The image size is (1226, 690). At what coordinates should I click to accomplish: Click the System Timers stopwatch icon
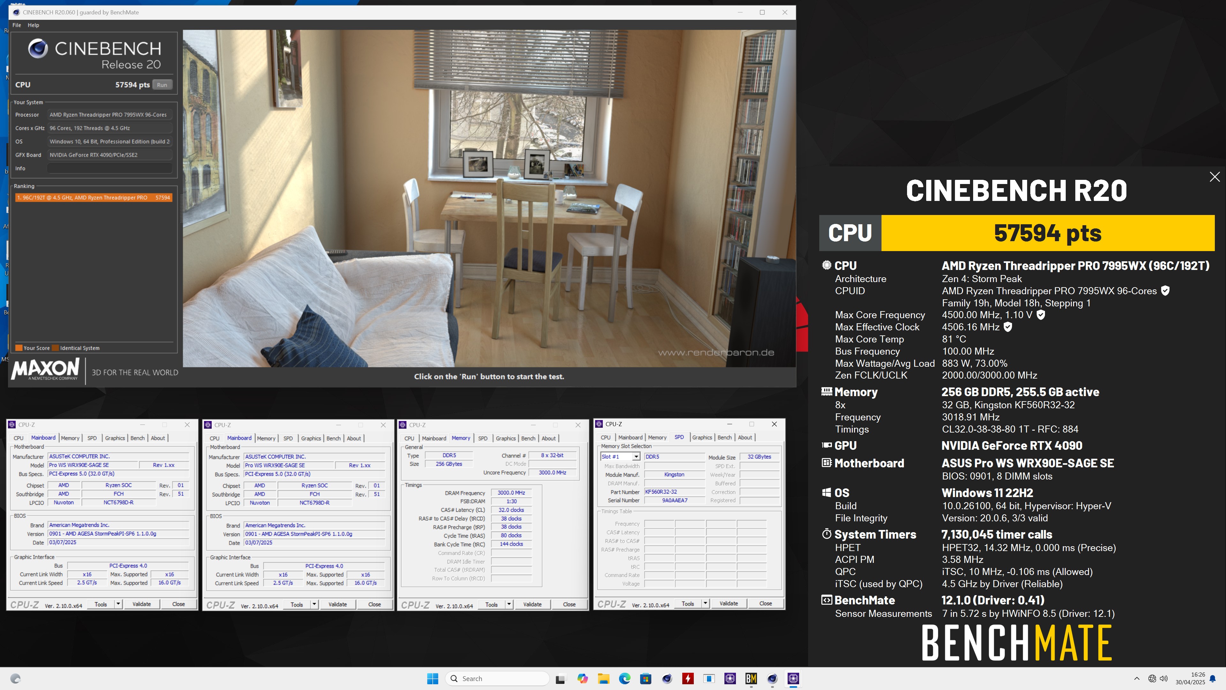[x=827, y=534]
